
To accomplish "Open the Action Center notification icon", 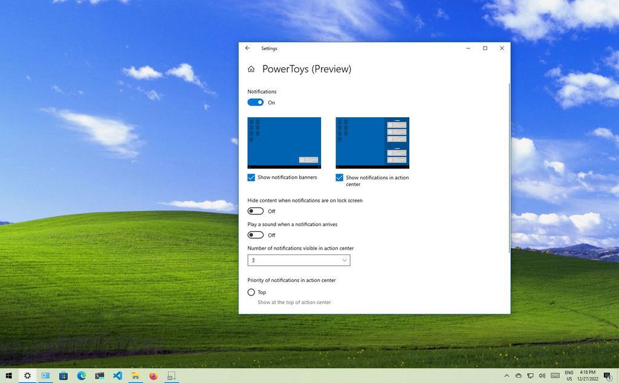I will click(608, 376).
